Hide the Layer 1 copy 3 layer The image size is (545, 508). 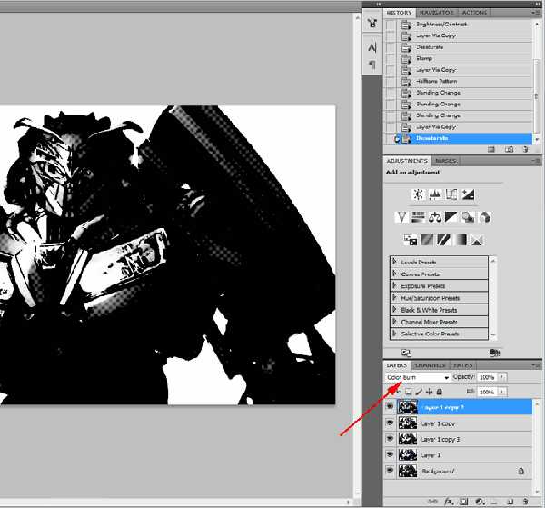point(390,439)
